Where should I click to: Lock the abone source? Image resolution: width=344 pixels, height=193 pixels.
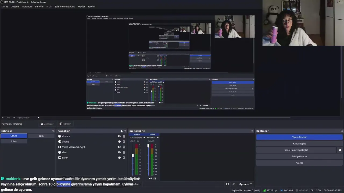(x=124, y=142)
